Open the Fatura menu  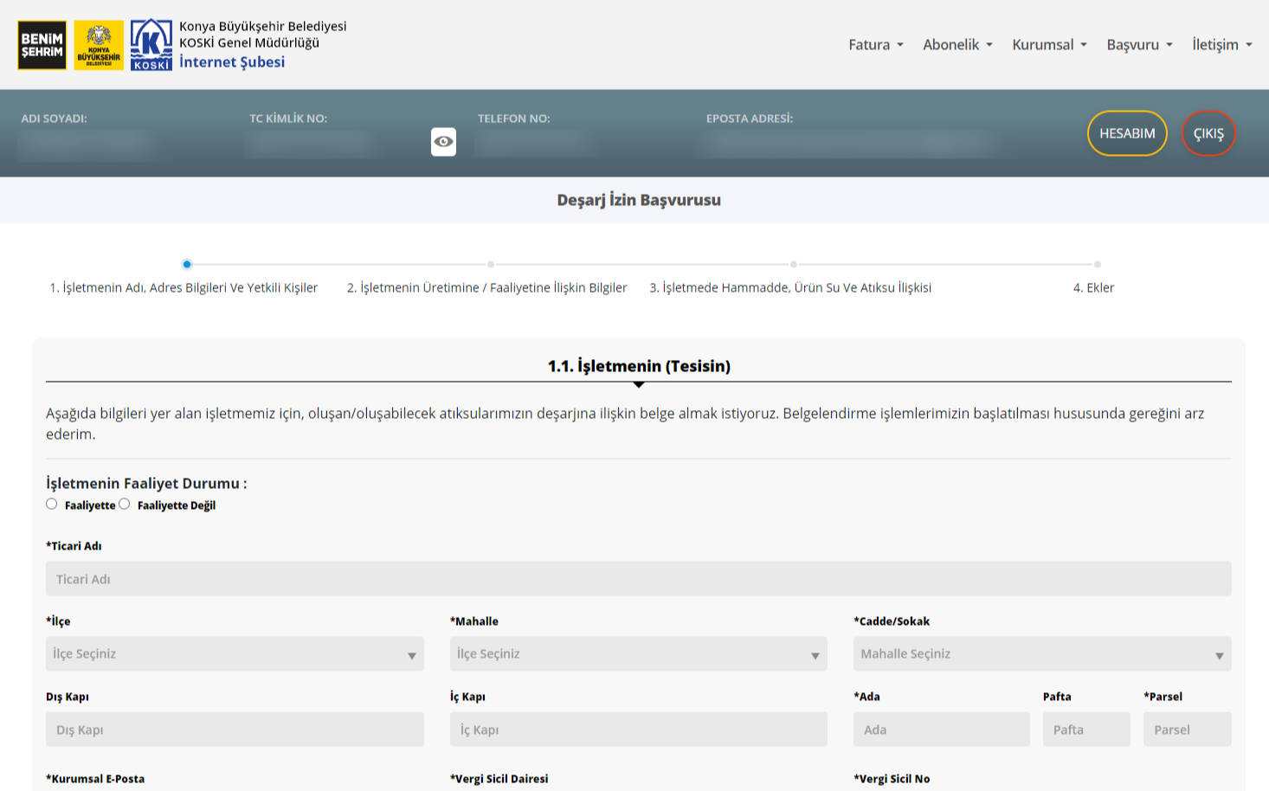[875, 45]
